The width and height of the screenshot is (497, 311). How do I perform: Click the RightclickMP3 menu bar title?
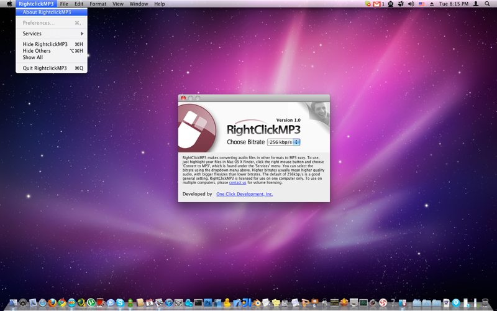[x=36, y=4]
